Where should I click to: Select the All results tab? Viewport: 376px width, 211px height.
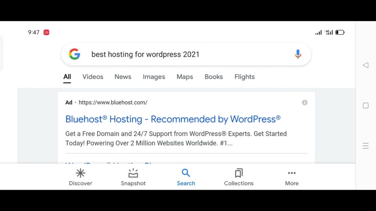(67, 77)
